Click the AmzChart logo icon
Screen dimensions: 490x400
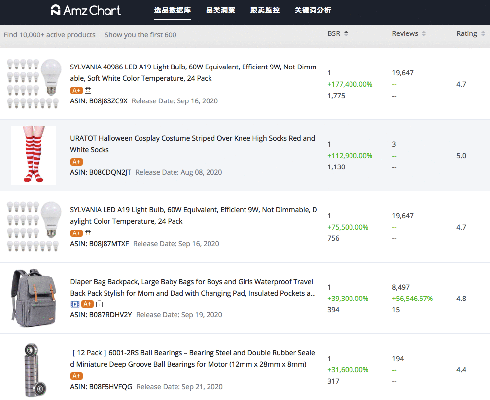[55, 10]
